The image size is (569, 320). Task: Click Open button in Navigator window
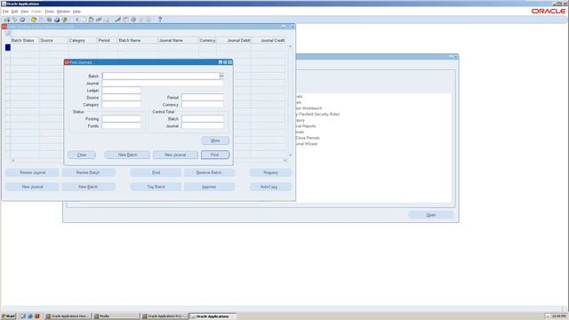click(430, 215)
